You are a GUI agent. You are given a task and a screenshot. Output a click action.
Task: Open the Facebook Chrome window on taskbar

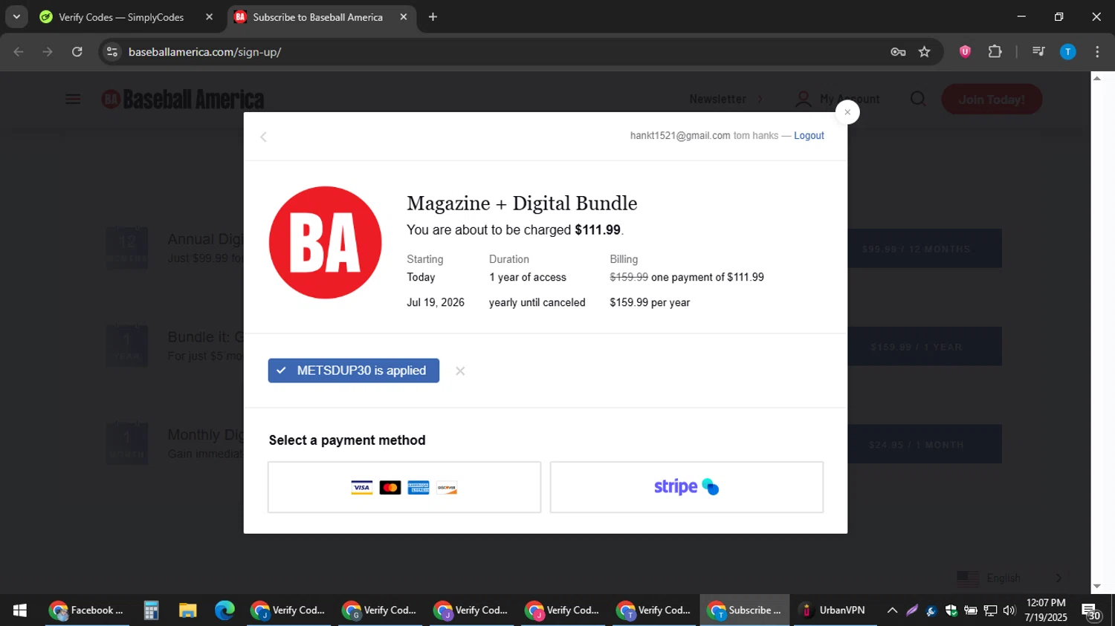[86, 610]
